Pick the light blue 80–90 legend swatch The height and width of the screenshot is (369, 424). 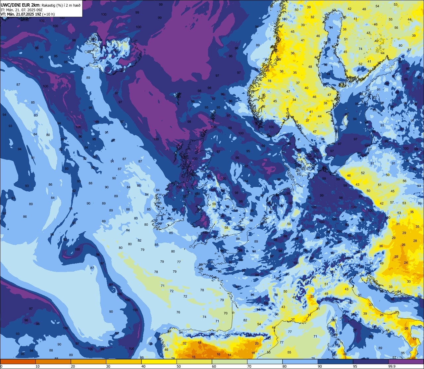coord(300,362)
